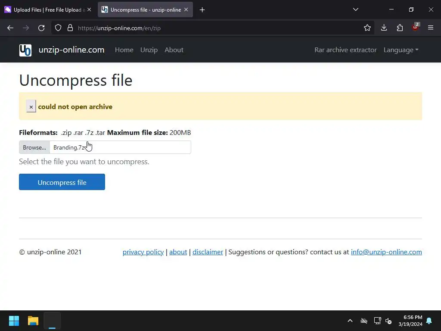Close the Upload Files tab
The width and height of the screenshot is (441, 331).
click(x=89, y=9)
